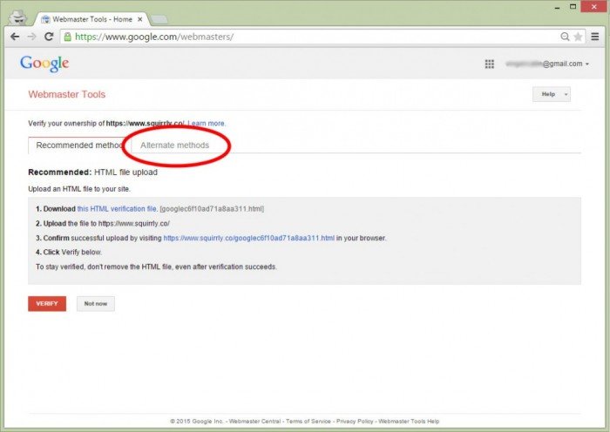Bookmark this page with star icon
This screenshot has height=432, width=610.
tap(579, 37)
